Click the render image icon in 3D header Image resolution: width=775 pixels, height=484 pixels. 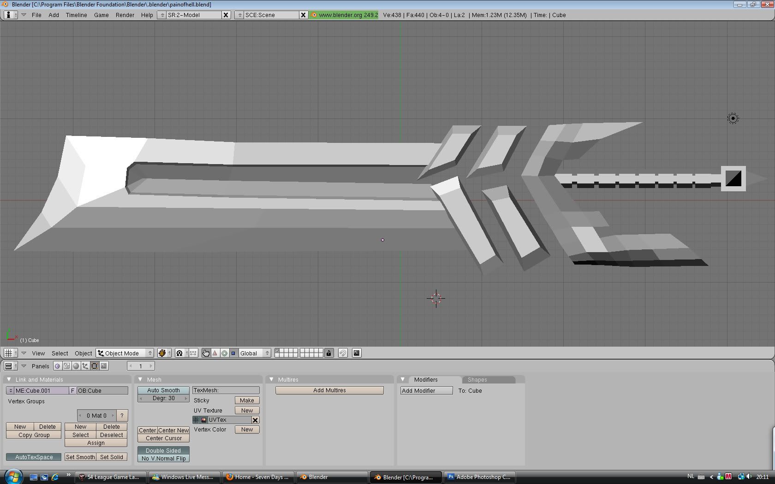coord(357,353)
